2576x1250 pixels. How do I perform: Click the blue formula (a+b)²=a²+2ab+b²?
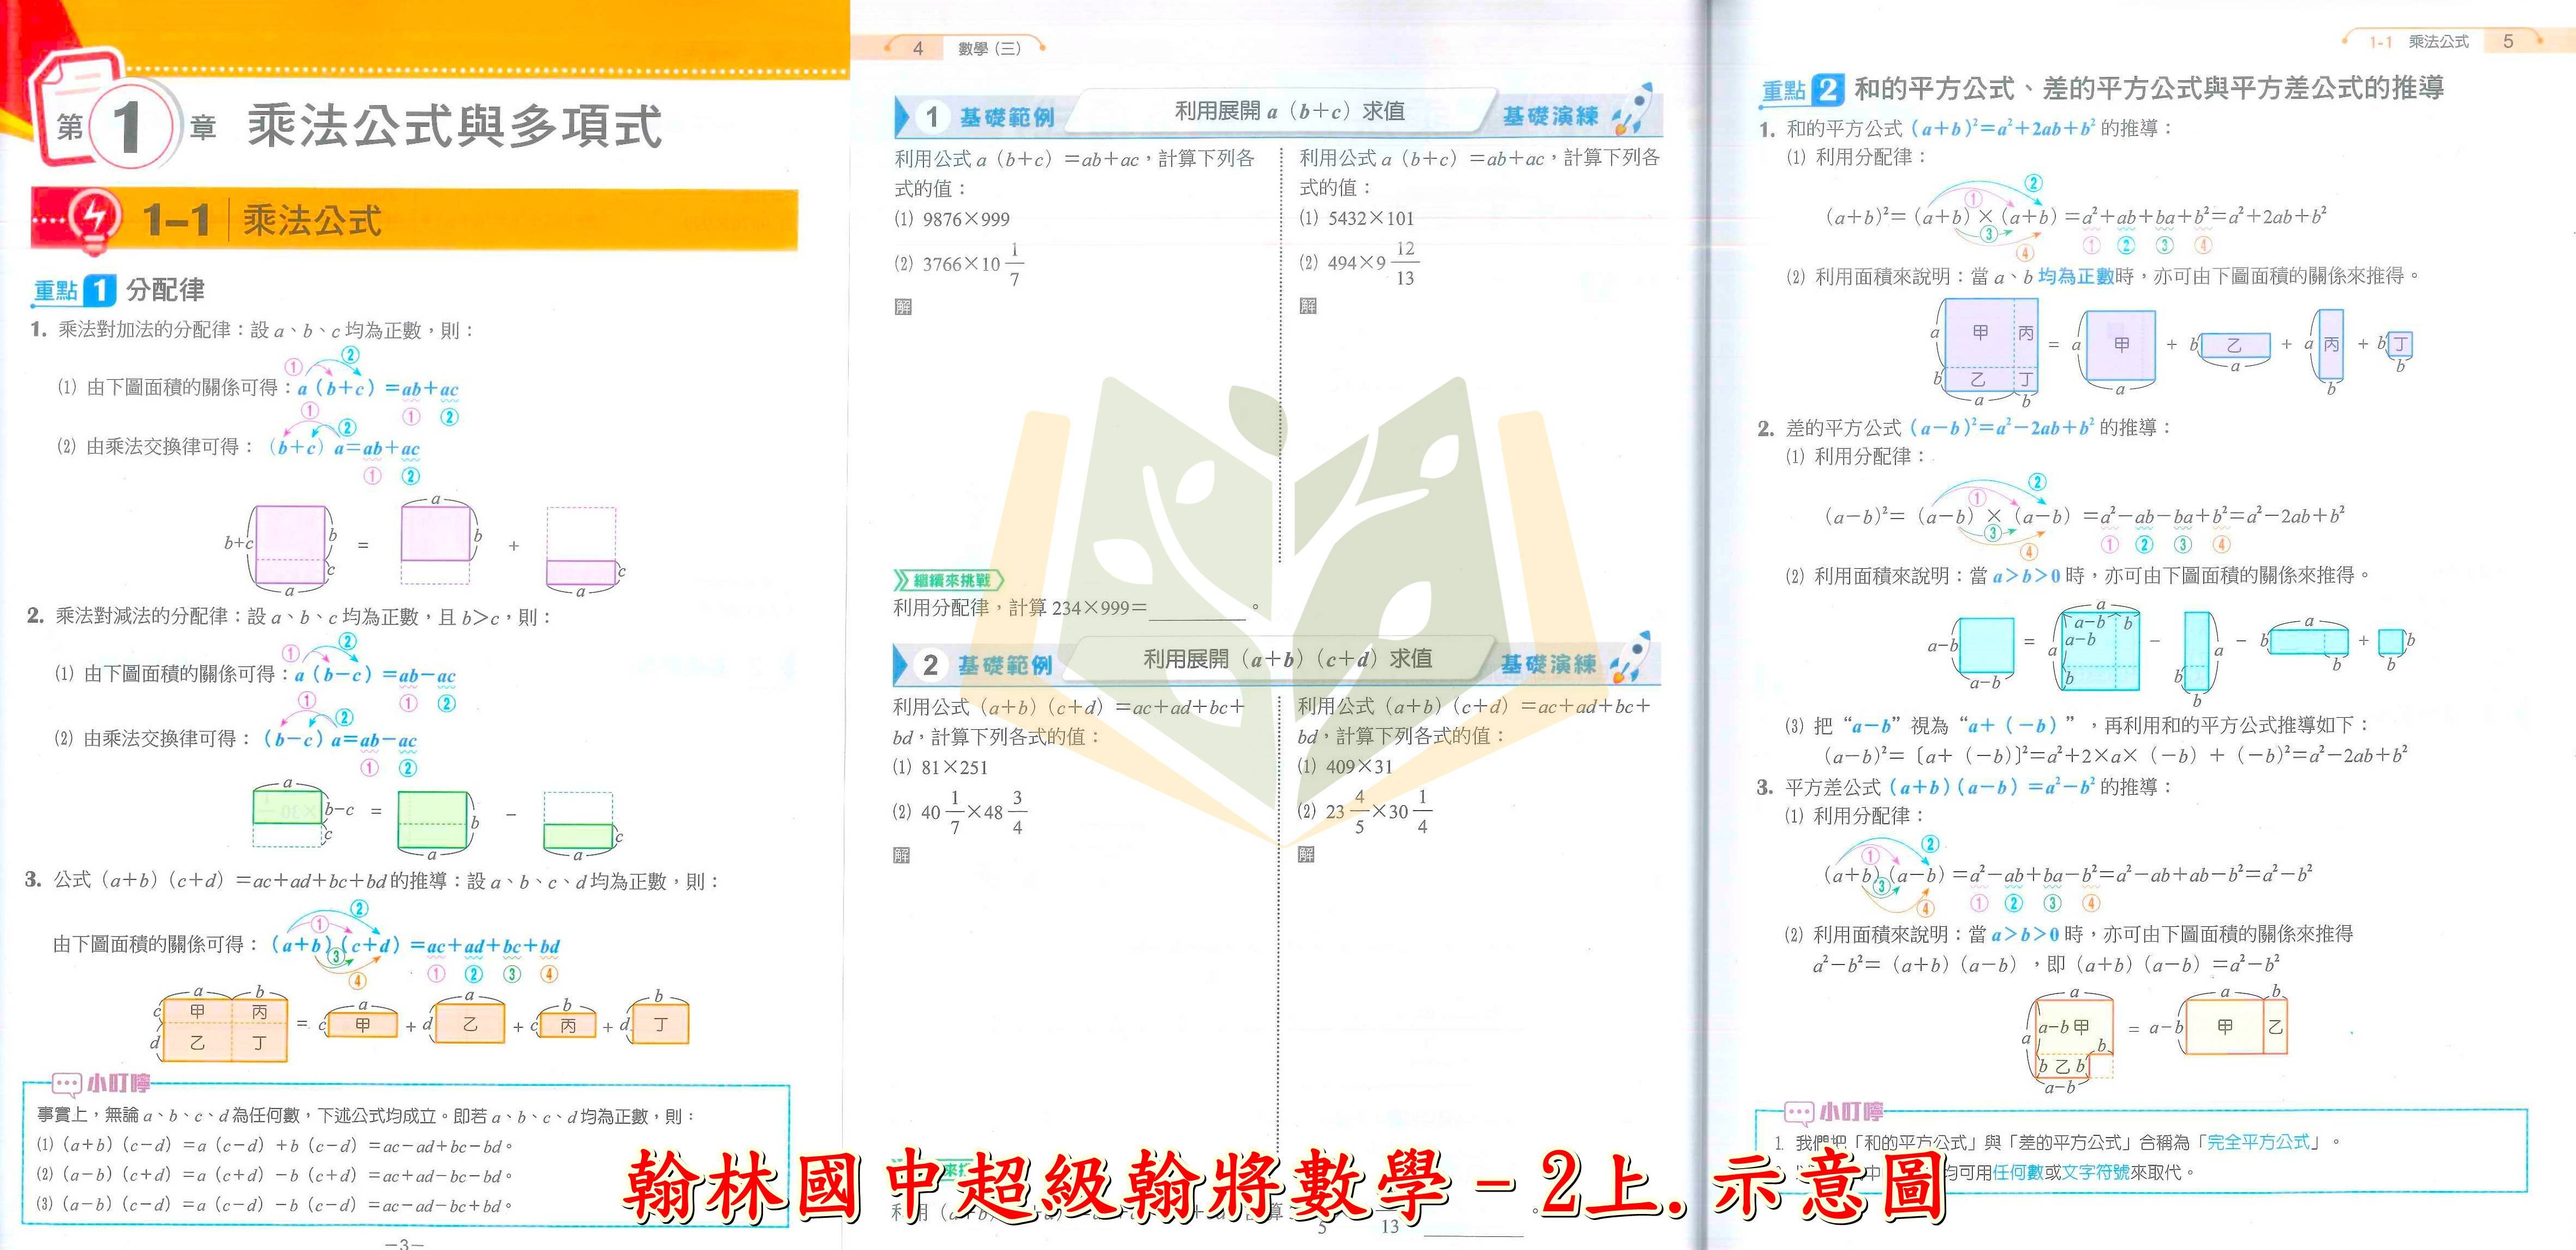(2003, 128)
